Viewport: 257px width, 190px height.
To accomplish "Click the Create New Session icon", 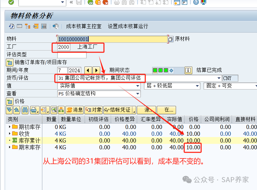I will [x=177, y=2].
